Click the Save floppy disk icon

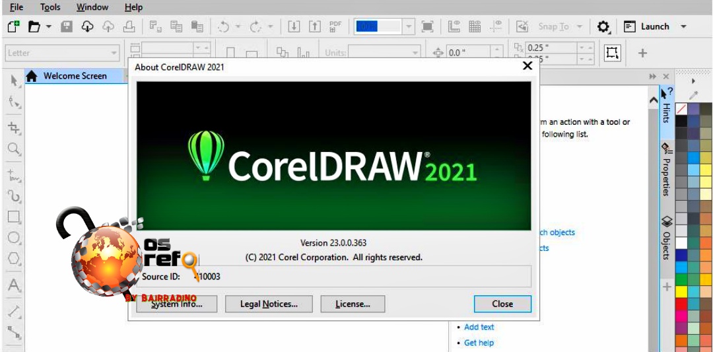67,27
